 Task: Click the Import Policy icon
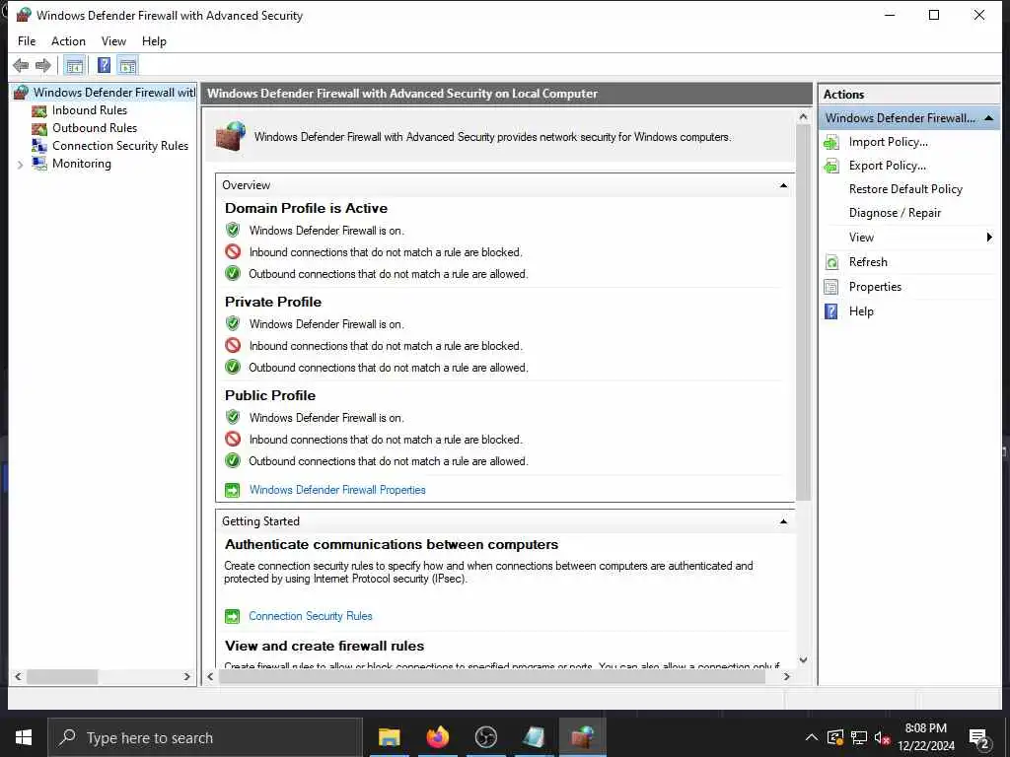pyautogui.click(x=831, y=142)
